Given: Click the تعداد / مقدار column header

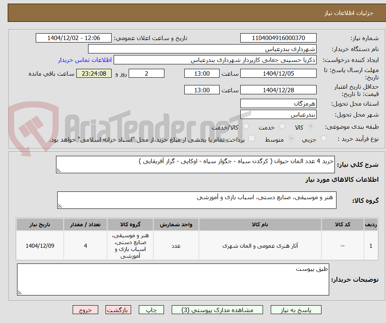Looking at the screenshot, I should click(85, 224).
